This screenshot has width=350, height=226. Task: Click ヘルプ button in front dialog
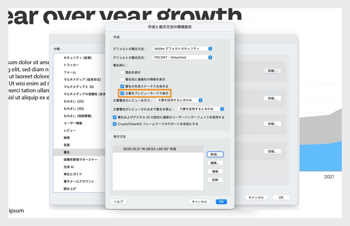point(118,202)
